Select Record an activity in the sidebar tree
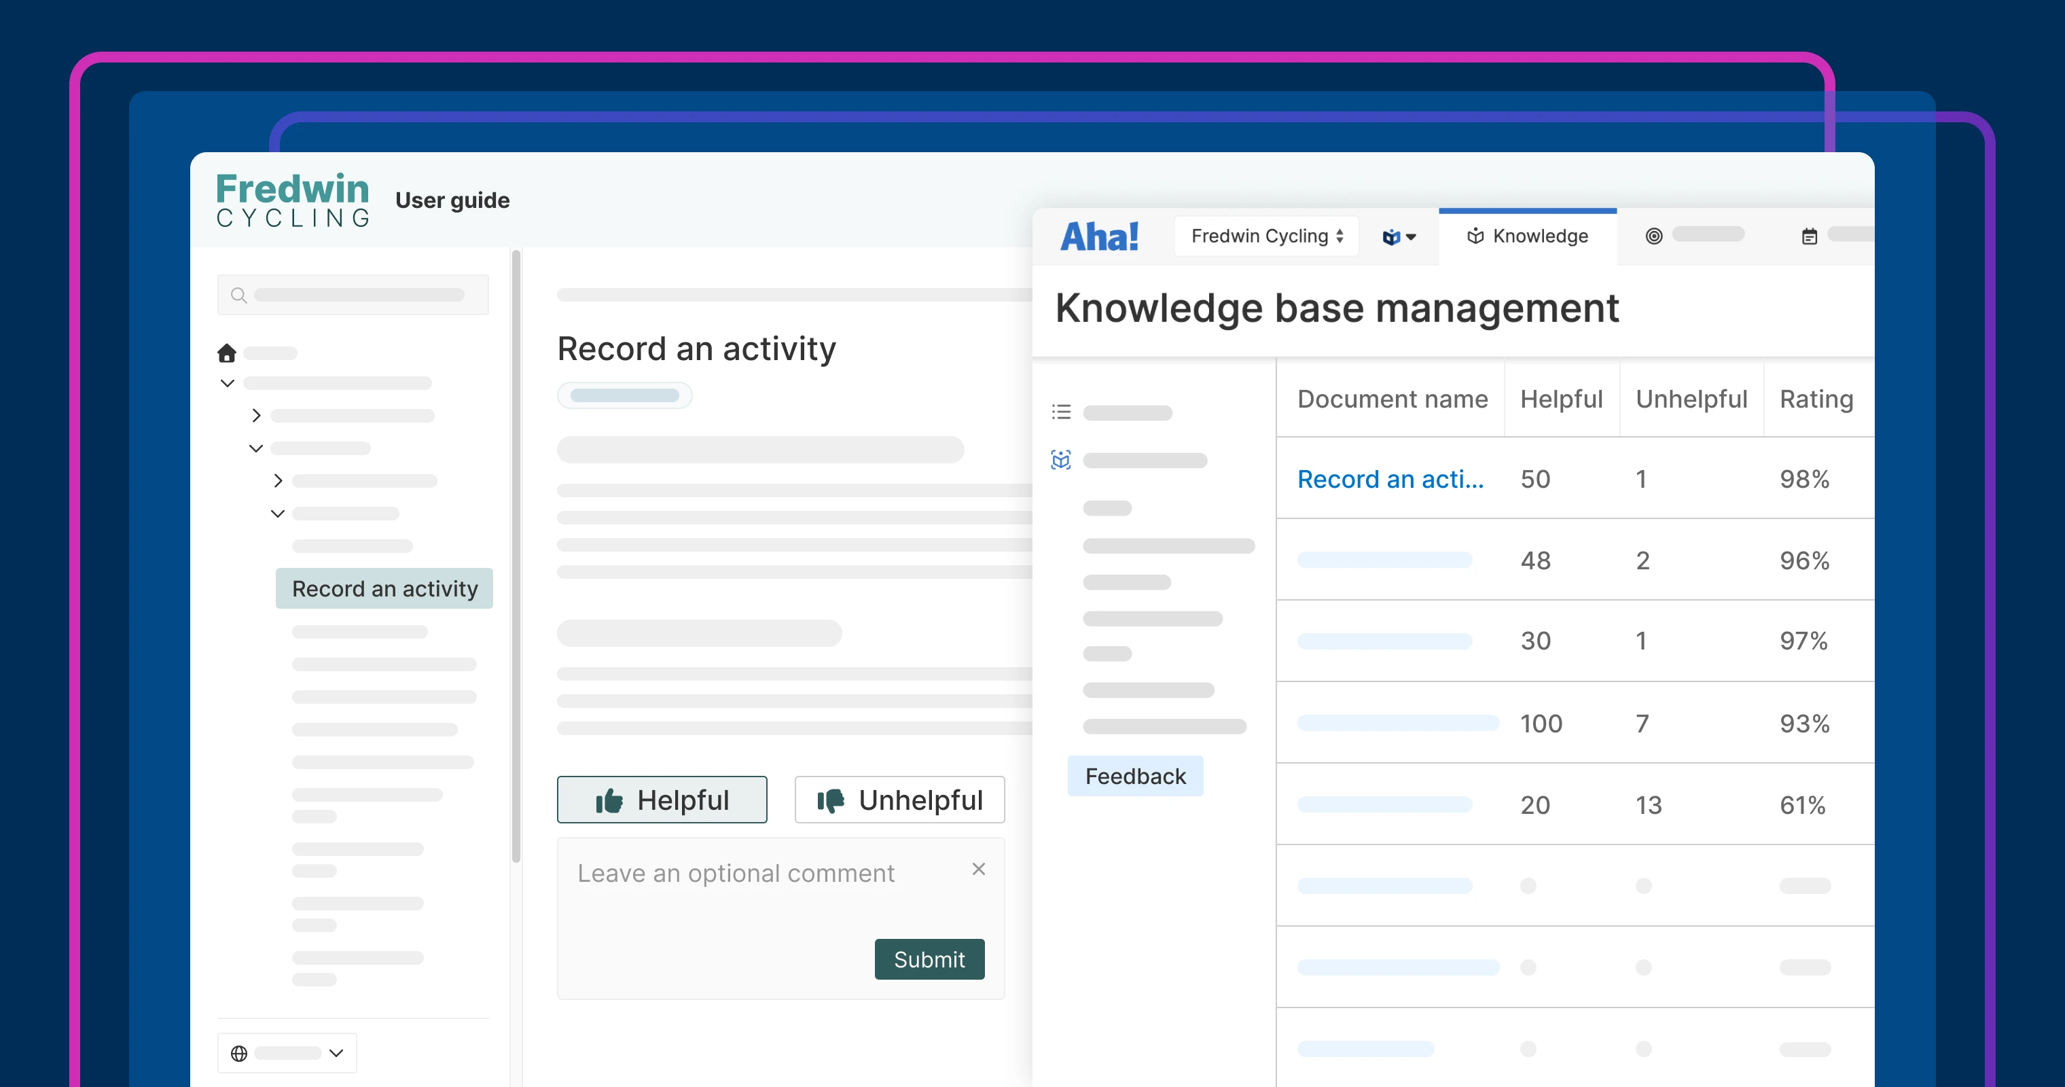Viewport: 2065px width, 1087px height. tap(384, 588)
